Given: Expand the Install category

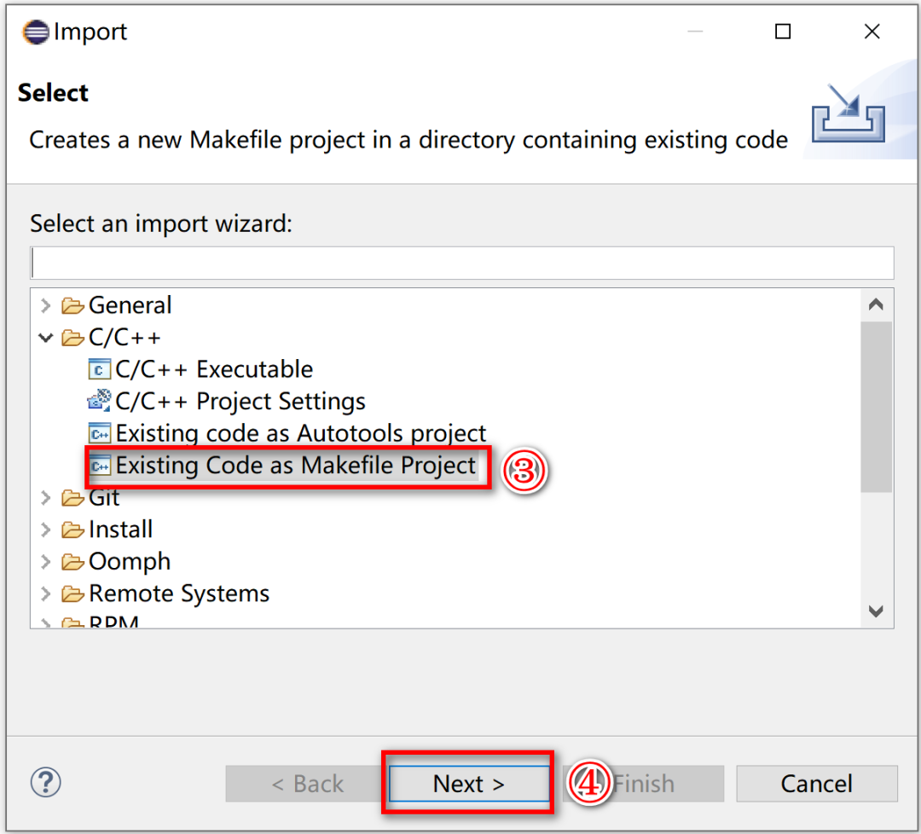Looking at the screenshot, I should click(46, 530).
